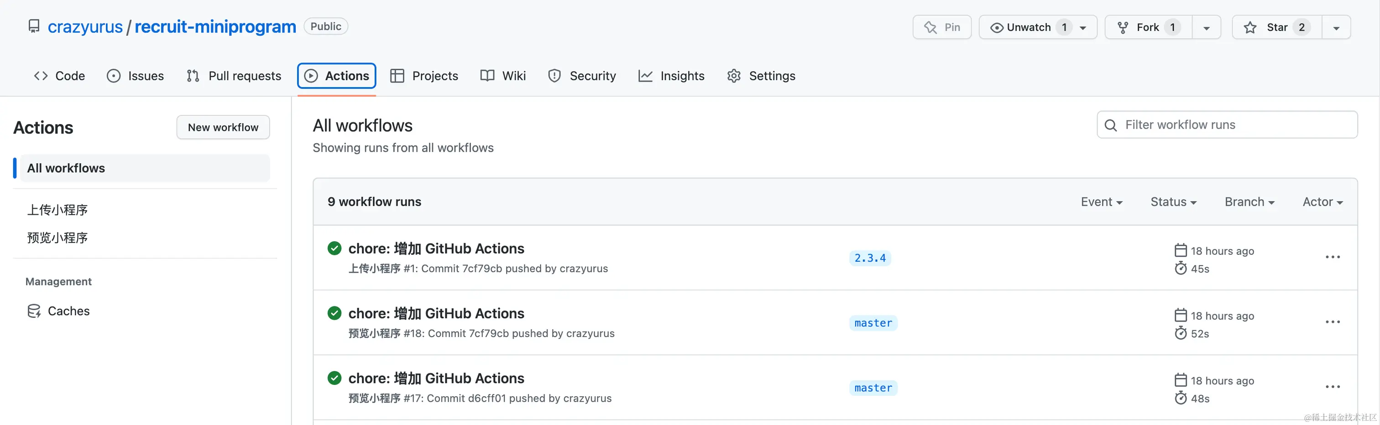Image resolution: width=1380 pixels, height=425 pixels.
Task: Click the Showing runs from all workflows text
Action: click(x=403, y=148)
